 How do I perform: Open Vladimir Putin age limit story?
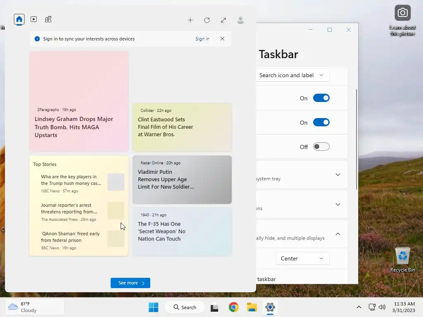tap(182, 180)
